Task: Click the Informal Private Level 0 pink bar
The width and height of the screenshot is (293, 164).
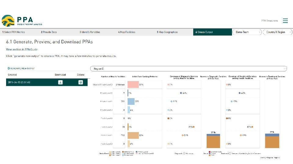Action: 133,84
